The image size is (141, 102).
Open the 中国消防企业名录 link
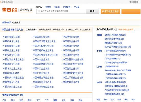pyautogui.click(x=11, y=64)
